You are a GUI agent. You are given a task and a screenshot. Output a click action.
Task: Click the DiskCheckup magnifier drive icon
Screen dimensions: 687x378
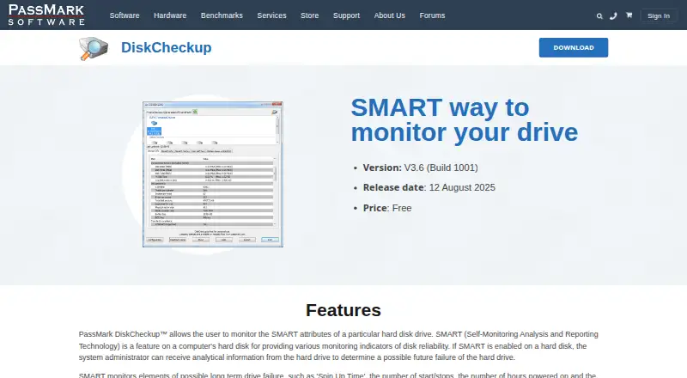pyautogui.click(x=94, y=48)
